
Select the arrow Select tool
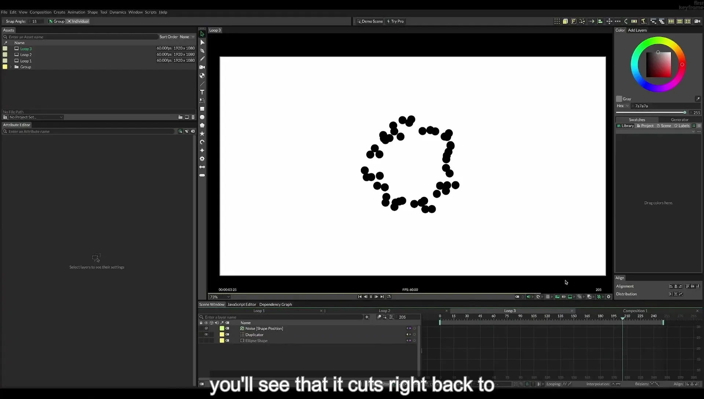pos(202,34)
